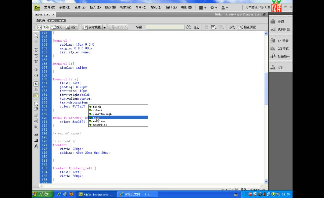Screen dimensions: 324x198
Task: Click the select parent tag icon
Action: point(36,70)
